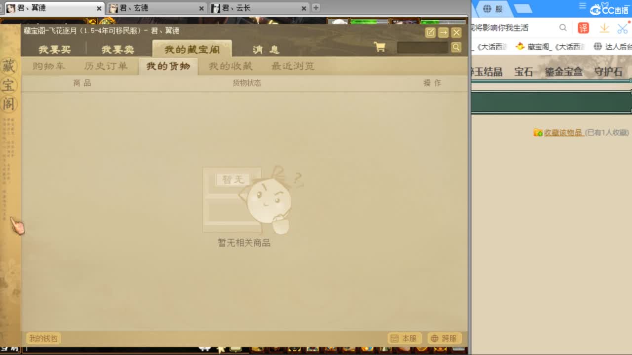Open the 历史订单 sub-tab
The width and height of the screenshot is (632, 355).
pos(106,66)
